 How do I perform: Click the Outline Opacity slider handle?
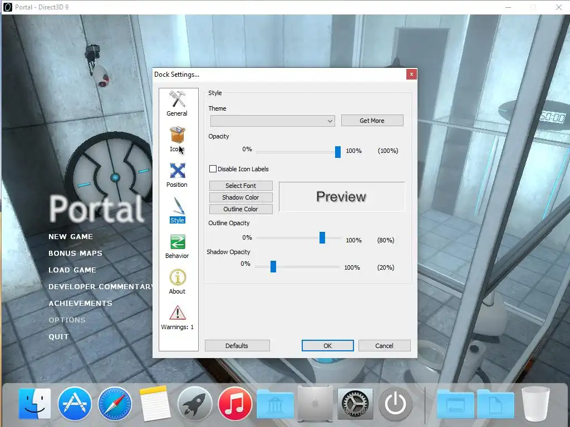coord(322,238)
